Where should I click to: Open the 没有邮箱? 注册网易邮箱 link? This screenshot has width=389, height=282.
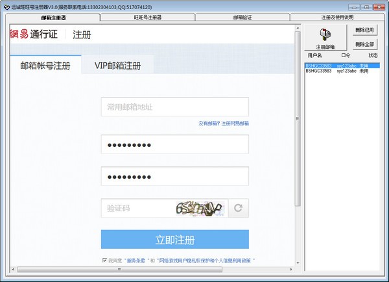click(224, 123)
